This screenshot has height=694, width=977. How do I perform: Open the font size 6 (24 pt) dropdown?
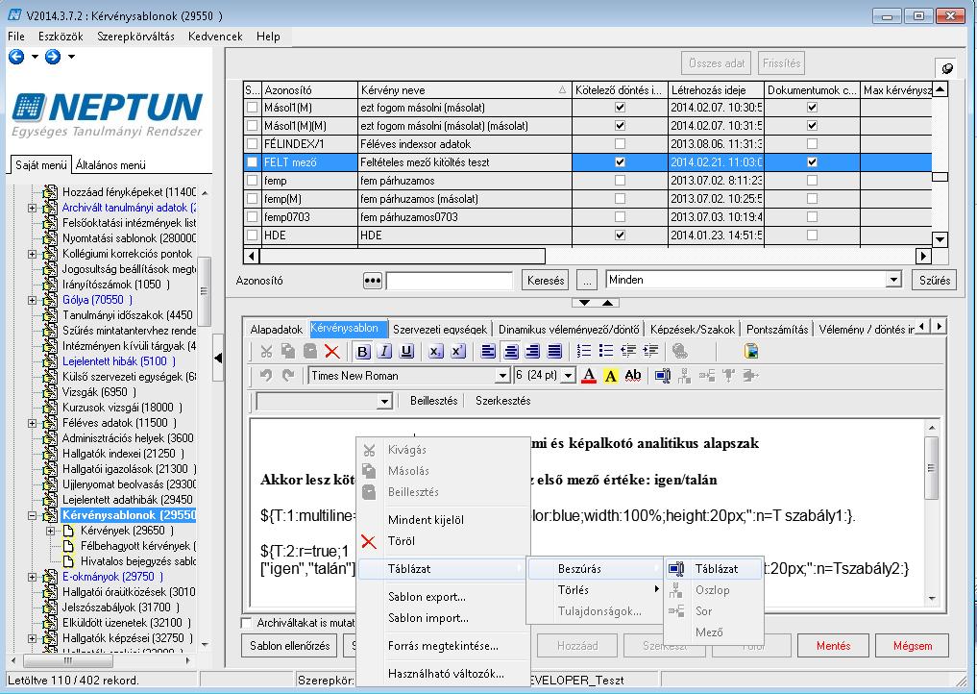[x=568, y=376]
